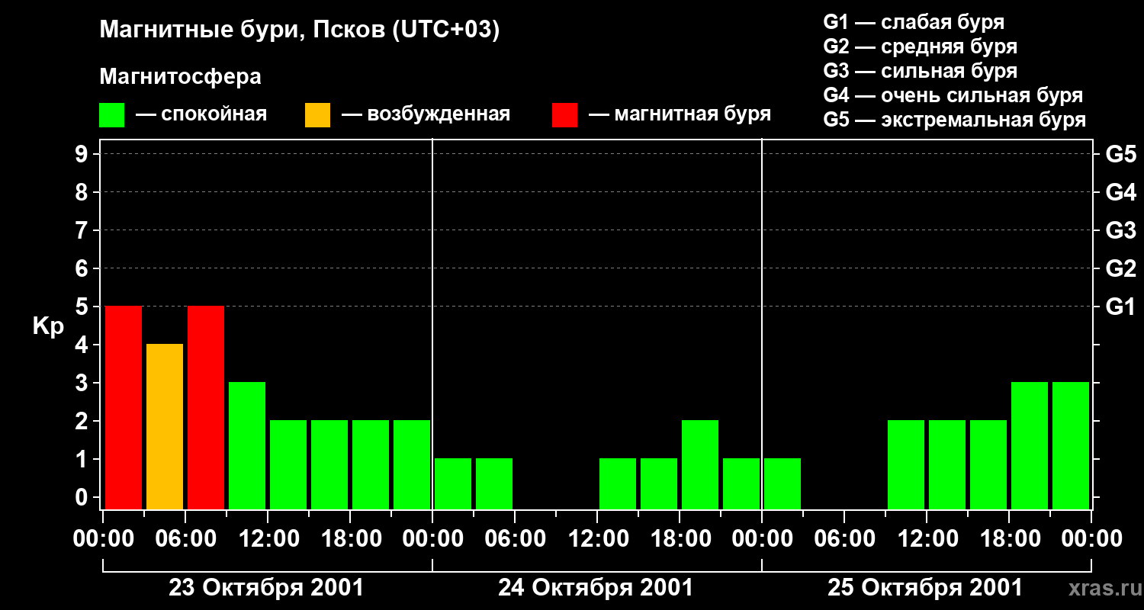The image size is (1144, 610).
Task: Select the green Kp 3 bar on 23 Октября
Action: point(247,445)
